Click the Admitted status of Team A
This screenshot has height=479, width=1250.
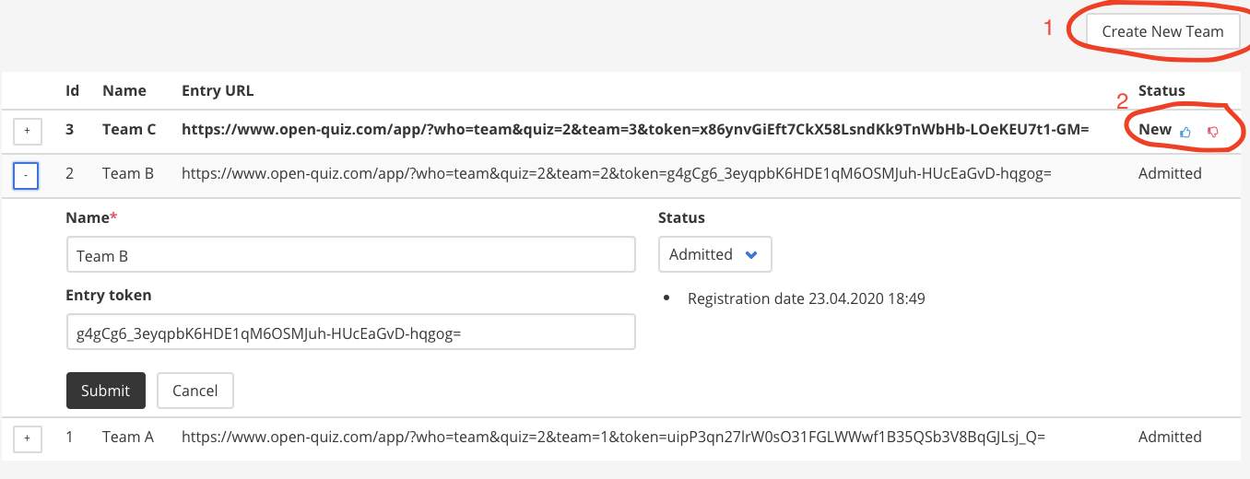[1170, 437]
